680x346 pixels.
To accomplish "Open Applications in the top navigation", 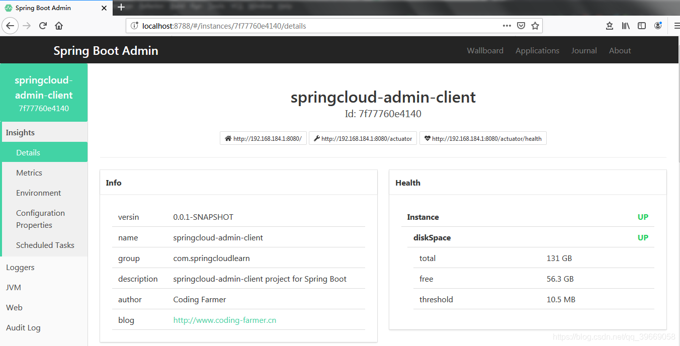I will [537, 51].
